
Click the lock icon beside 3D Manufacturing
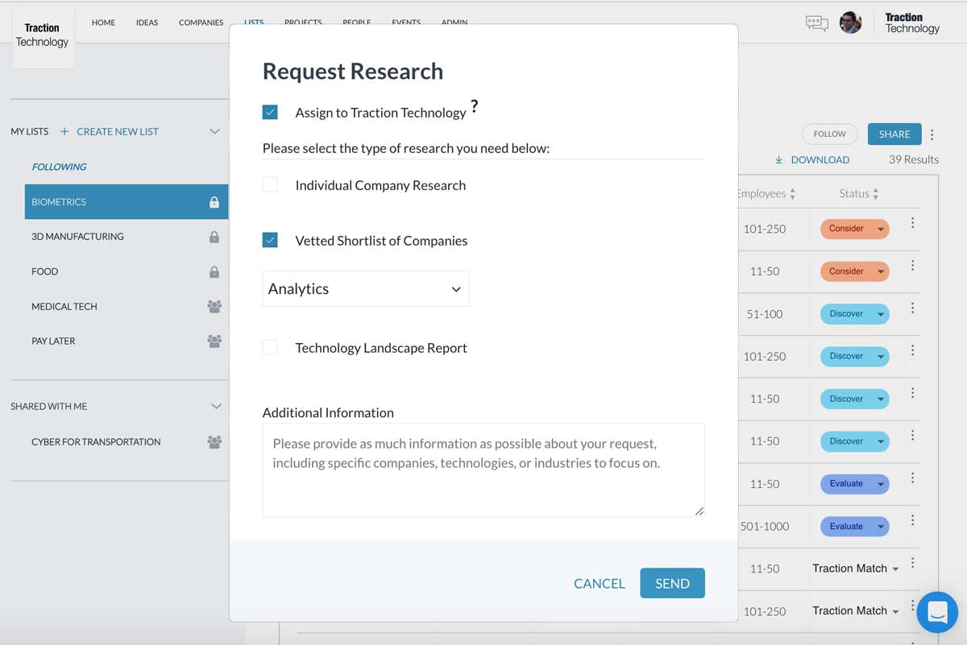click(x=214, y=237)
